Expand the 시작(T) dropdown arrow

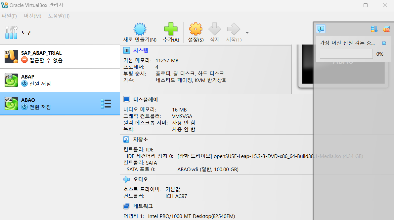247,33
